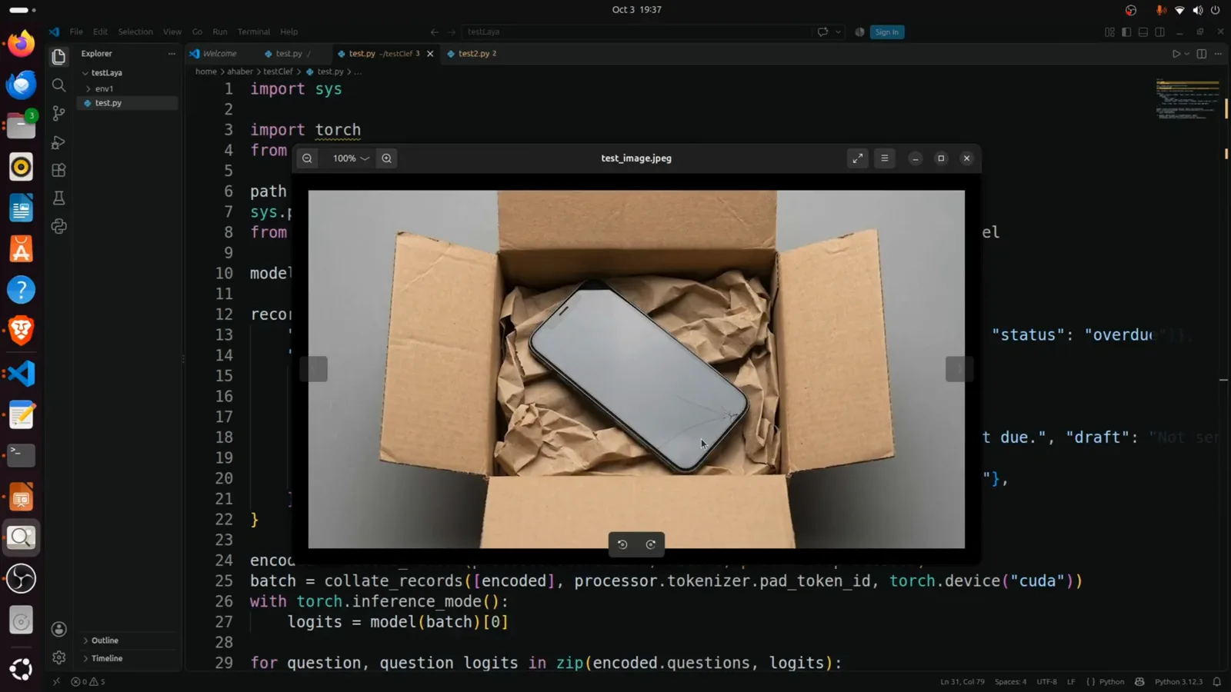Toggle the secondary side bar
This screenshot has width=1231, height=692.
click(1160, 32)
